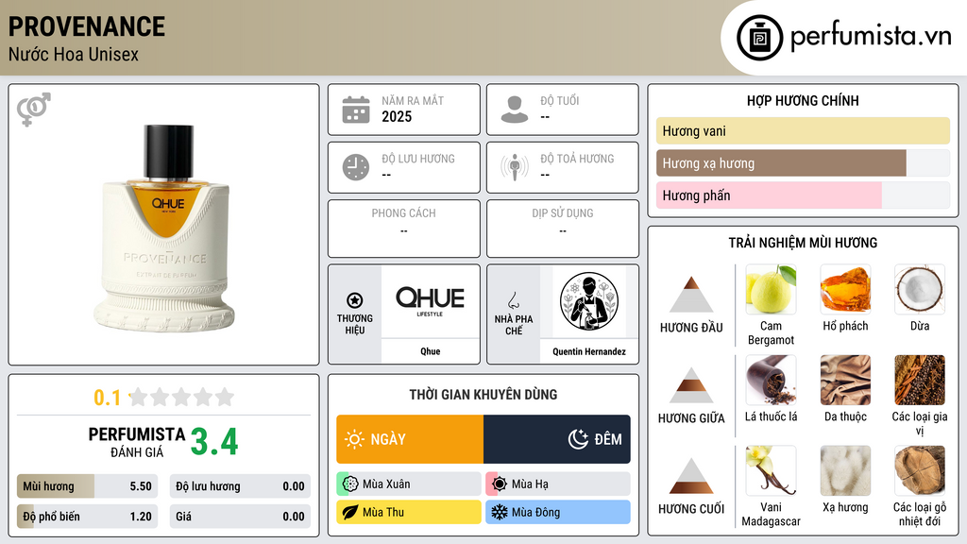Screen dimensions: 967x544
Task: Select the Hương xạ hương accord bar
Action: (803, 163)
